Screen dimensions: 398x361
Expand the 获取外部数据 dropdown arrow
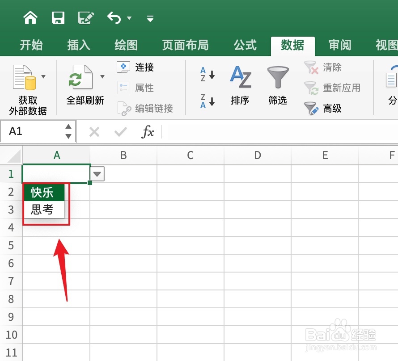click(43, 76)
